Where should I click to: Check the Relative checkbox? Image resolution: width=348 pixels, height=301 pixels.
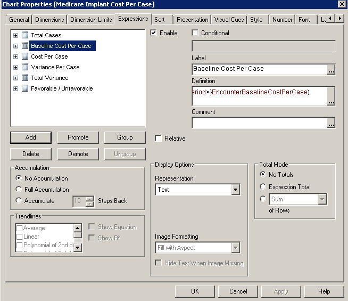pos(158,139)
